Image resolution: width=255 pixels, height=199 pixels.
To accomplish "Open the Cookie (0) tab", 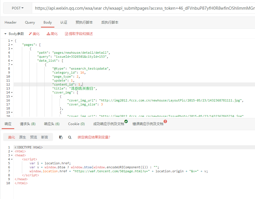I will pyautogui.click(x=76, y=124).
